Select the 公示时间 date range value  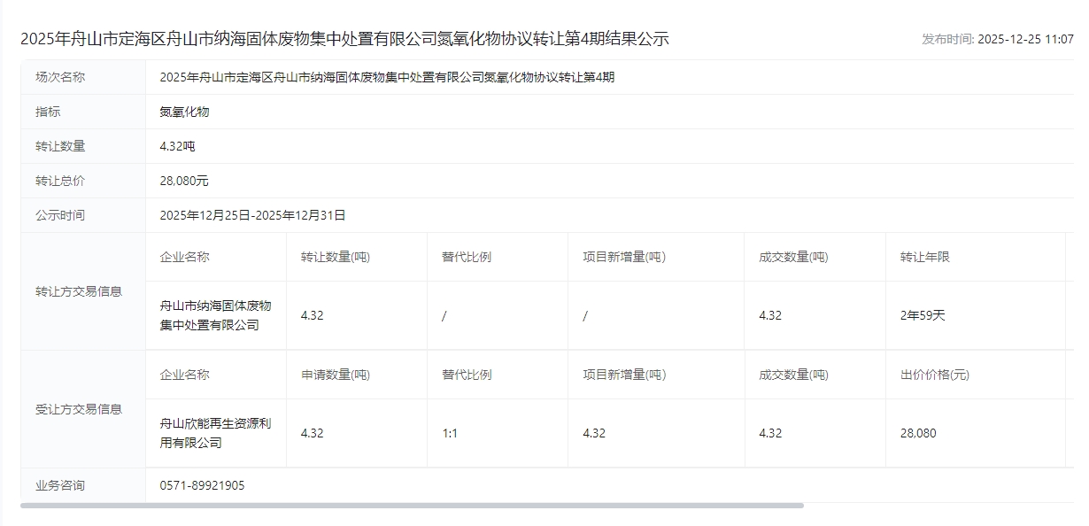pyautogui.click(x=252, y=215)
